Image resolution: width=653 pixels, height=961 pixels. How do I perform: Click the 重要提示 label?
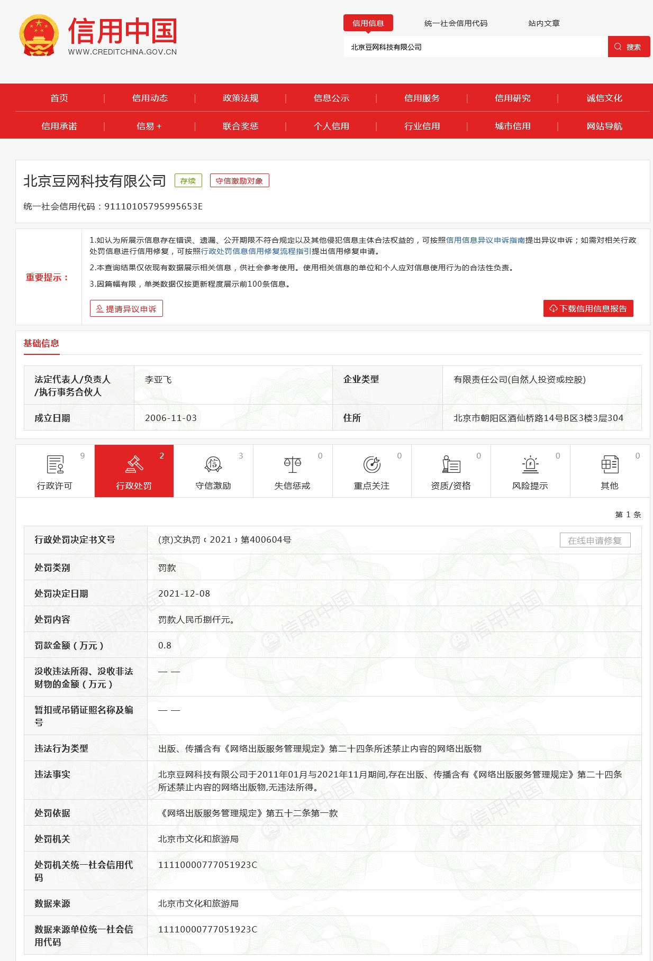point(48,277)
